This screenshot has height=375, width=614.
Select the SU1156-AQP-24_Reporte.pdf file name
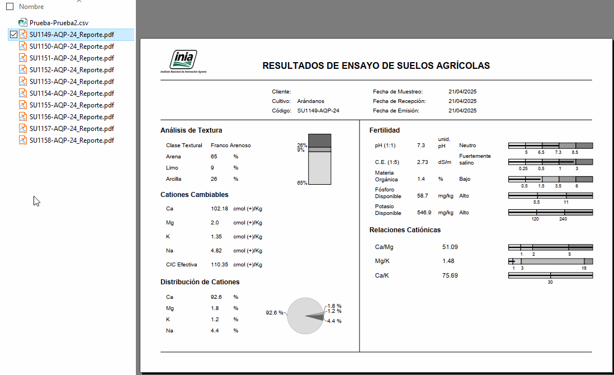click(x=72, y=117)
